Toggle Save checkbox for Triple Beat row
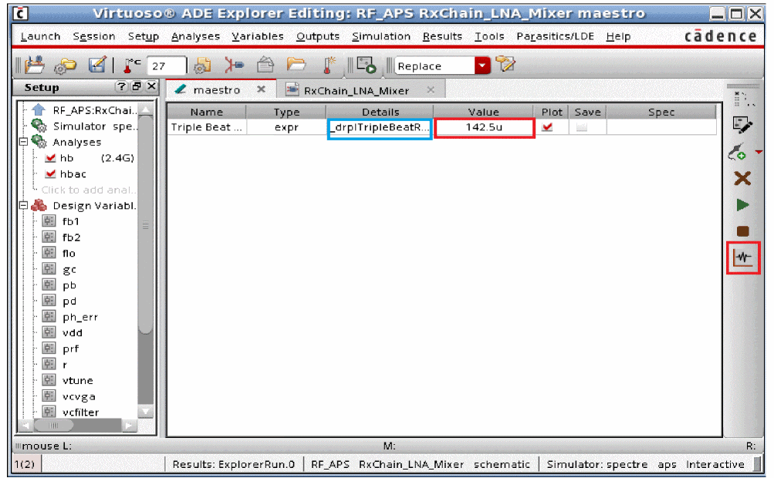The image size is (774, 478). 582,127
